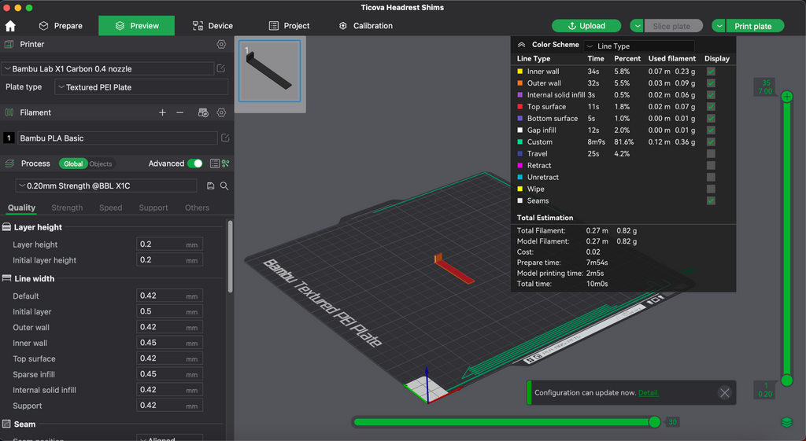Click the settings panel scrollbar

click(x=230, y=257)
